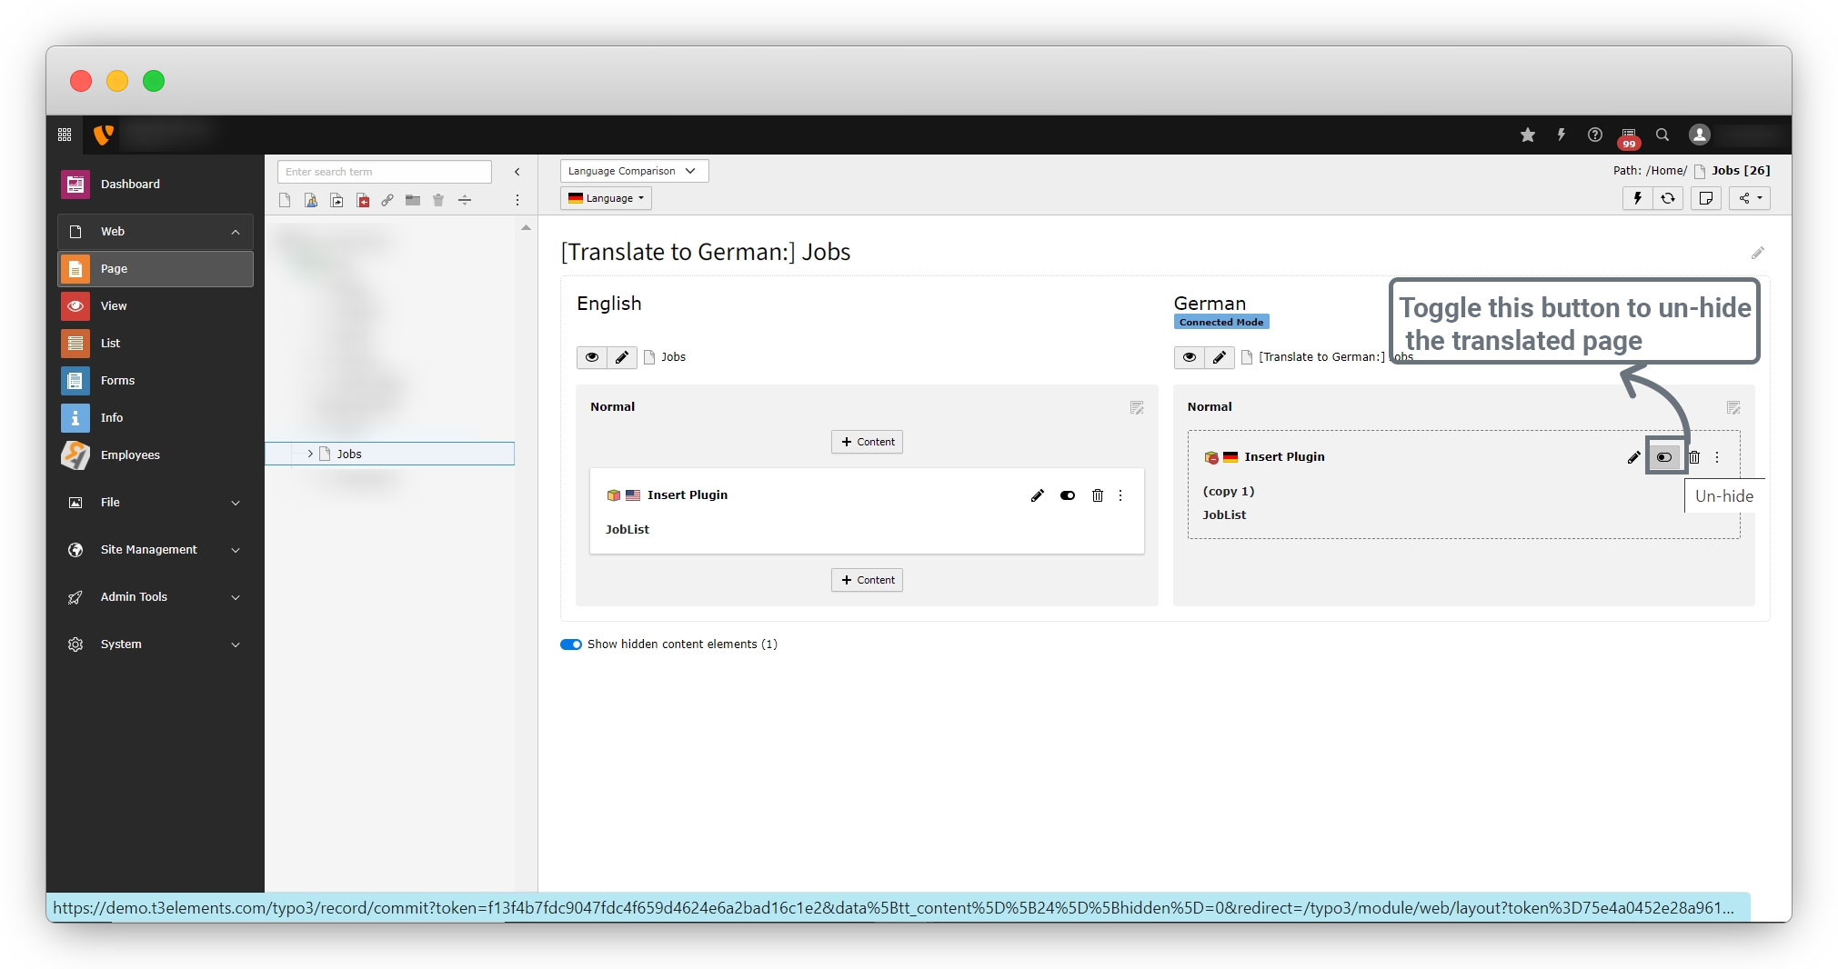Click the clear cache lightning button below path

1637,198
